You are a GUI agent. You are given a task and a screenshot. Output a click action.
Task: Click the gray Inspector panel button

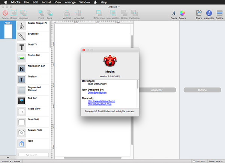(157, 90)
